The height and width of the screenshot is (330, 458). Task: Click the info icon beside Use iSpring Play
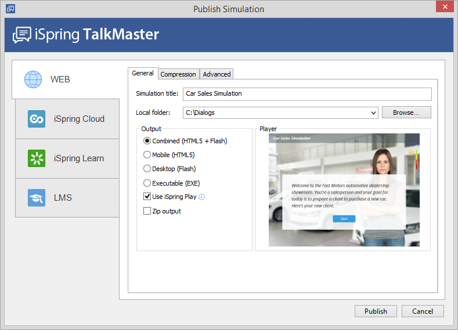click(x=202, y=197)
